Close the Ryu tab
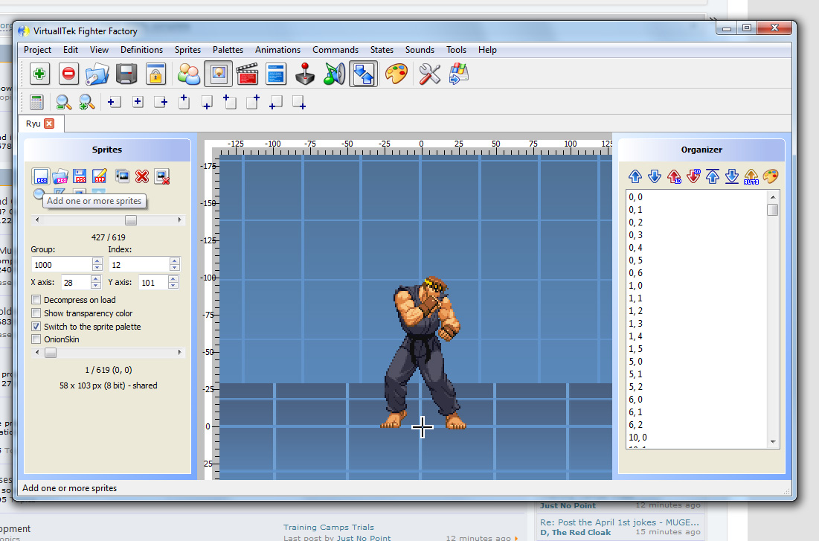Screen dimensions: 819x541 click(49, 124)
